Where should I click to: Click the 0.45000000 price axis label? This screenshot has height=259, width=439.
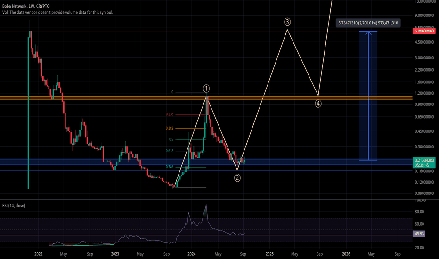click(424, 131)
